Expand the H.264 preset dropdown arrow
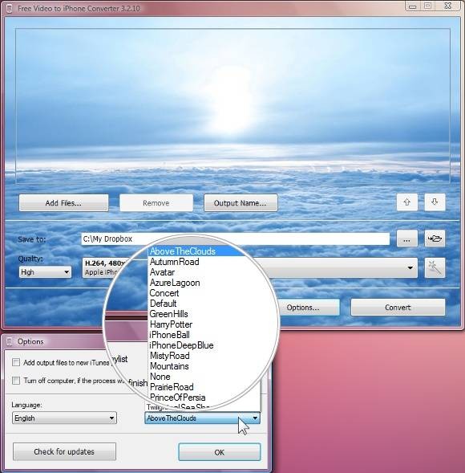The height and width of the screenshot is (473, 465). [x=410, y=268]
